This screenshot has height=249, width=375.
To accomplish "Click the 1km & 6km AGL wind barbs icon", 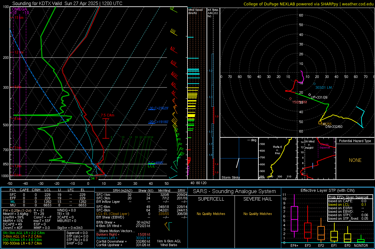I will click(x=168, y=226).
